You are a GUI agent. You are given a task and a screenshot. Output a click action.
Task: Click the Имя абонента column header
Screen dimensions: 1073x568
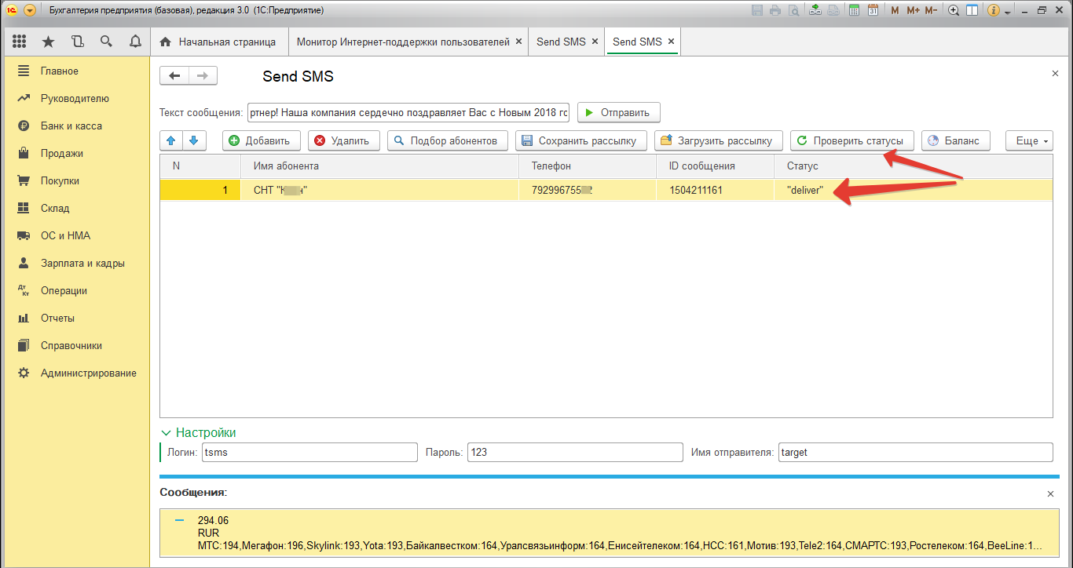(x=380, y=166)
